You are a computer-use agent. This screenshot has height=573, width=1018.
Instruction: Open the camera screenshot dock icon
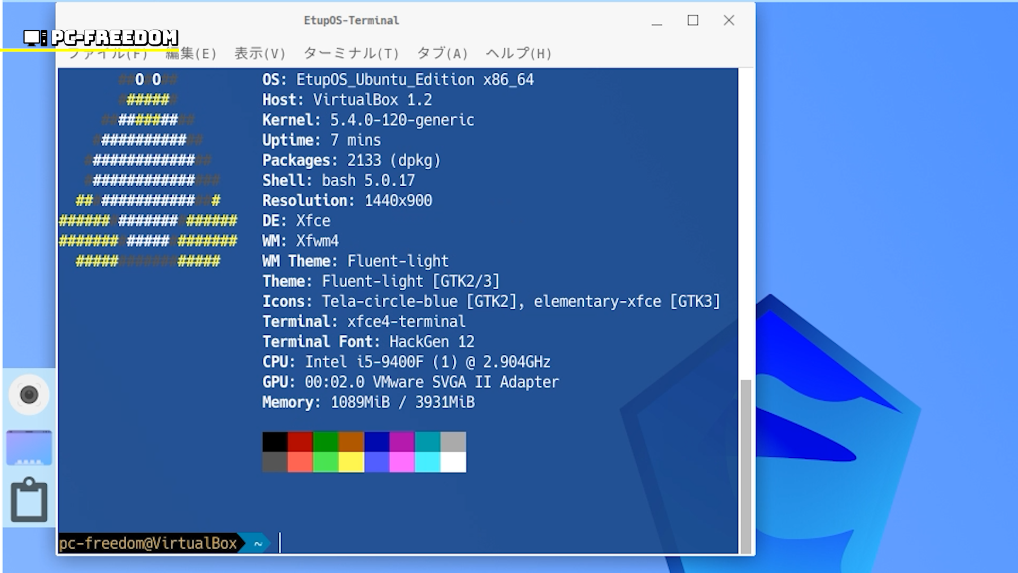29,395
